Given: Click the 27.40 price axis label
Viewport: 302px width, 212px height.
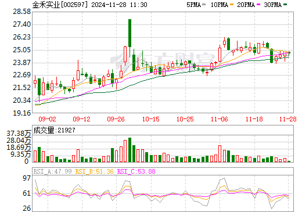Looking at the screenshot, I should (22, 24).
